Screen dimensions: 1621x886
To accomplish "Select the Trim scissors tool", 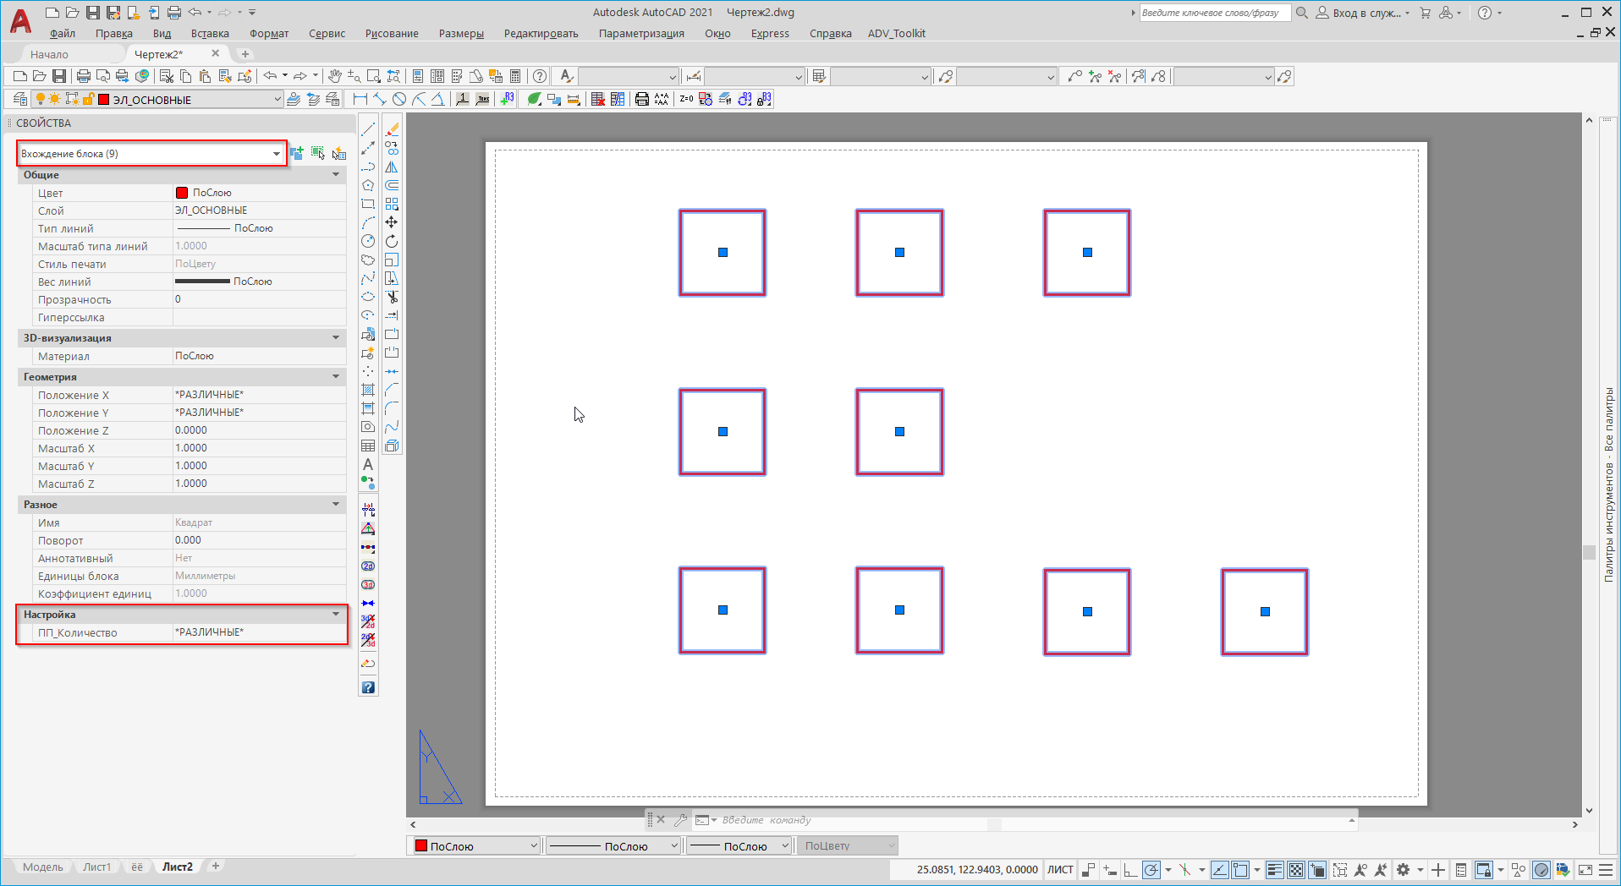I will coord(392,297).
